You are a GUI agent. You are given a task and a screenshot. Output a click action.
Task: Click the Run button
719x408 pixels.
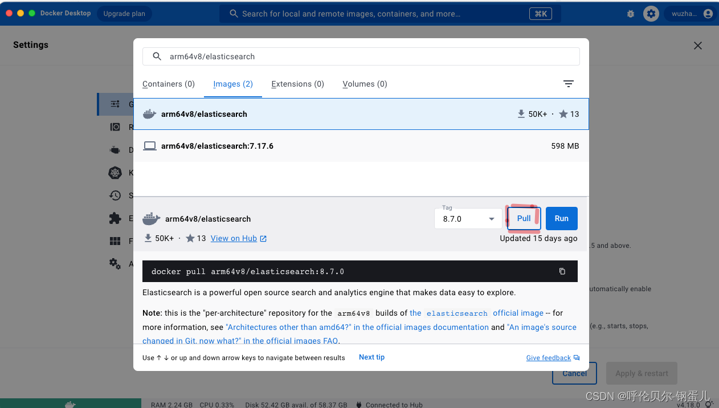click(562, 218)
